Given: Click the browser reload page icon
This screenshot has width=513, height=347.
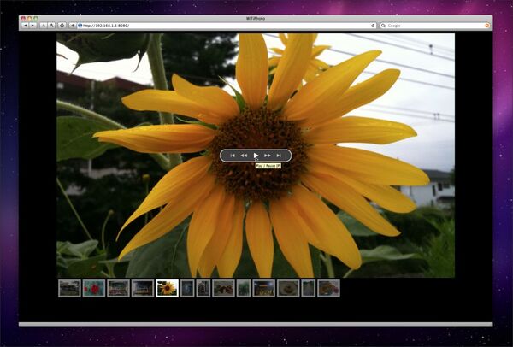Looking at the screenshot, I should tap(62, 26).
